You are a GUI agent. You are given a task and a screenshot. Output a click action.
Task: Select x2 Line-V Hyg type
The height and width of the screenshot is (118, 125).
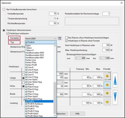tap(39, 77)
